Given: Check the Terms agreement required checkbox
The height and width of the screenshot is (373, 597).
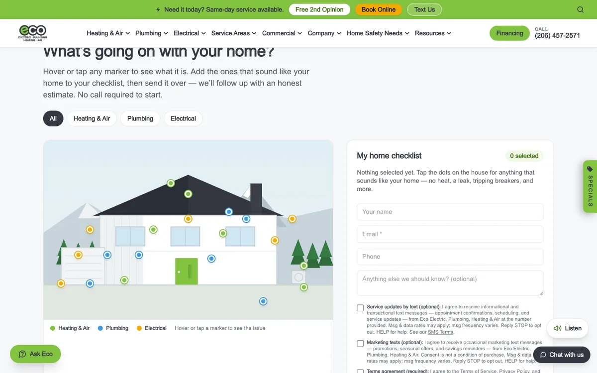Looking at the screenshot, I should click(360, 371).
